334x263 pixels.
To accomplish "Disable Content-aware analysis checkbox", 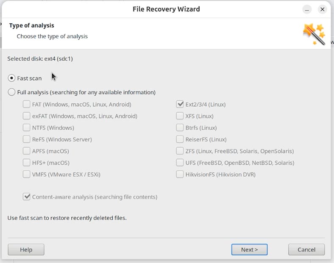I will [x=26, y=197].
